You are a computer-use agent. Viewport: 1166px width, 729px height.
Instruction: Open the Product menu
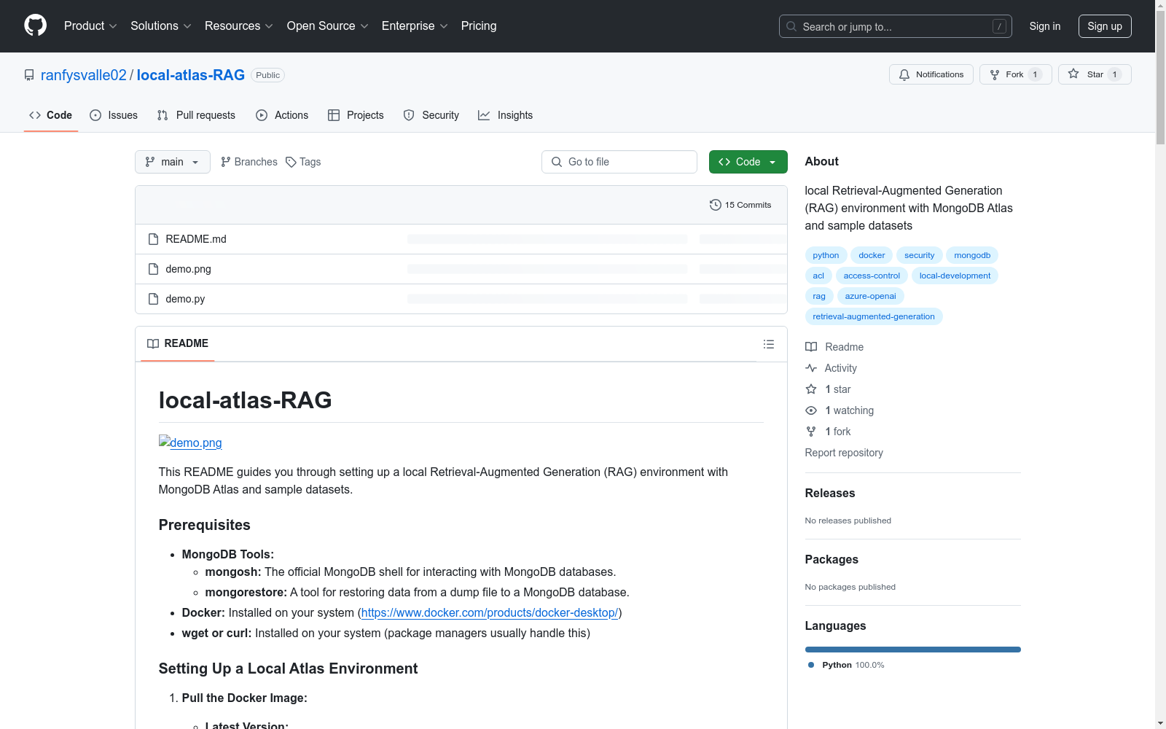(90, 26)
